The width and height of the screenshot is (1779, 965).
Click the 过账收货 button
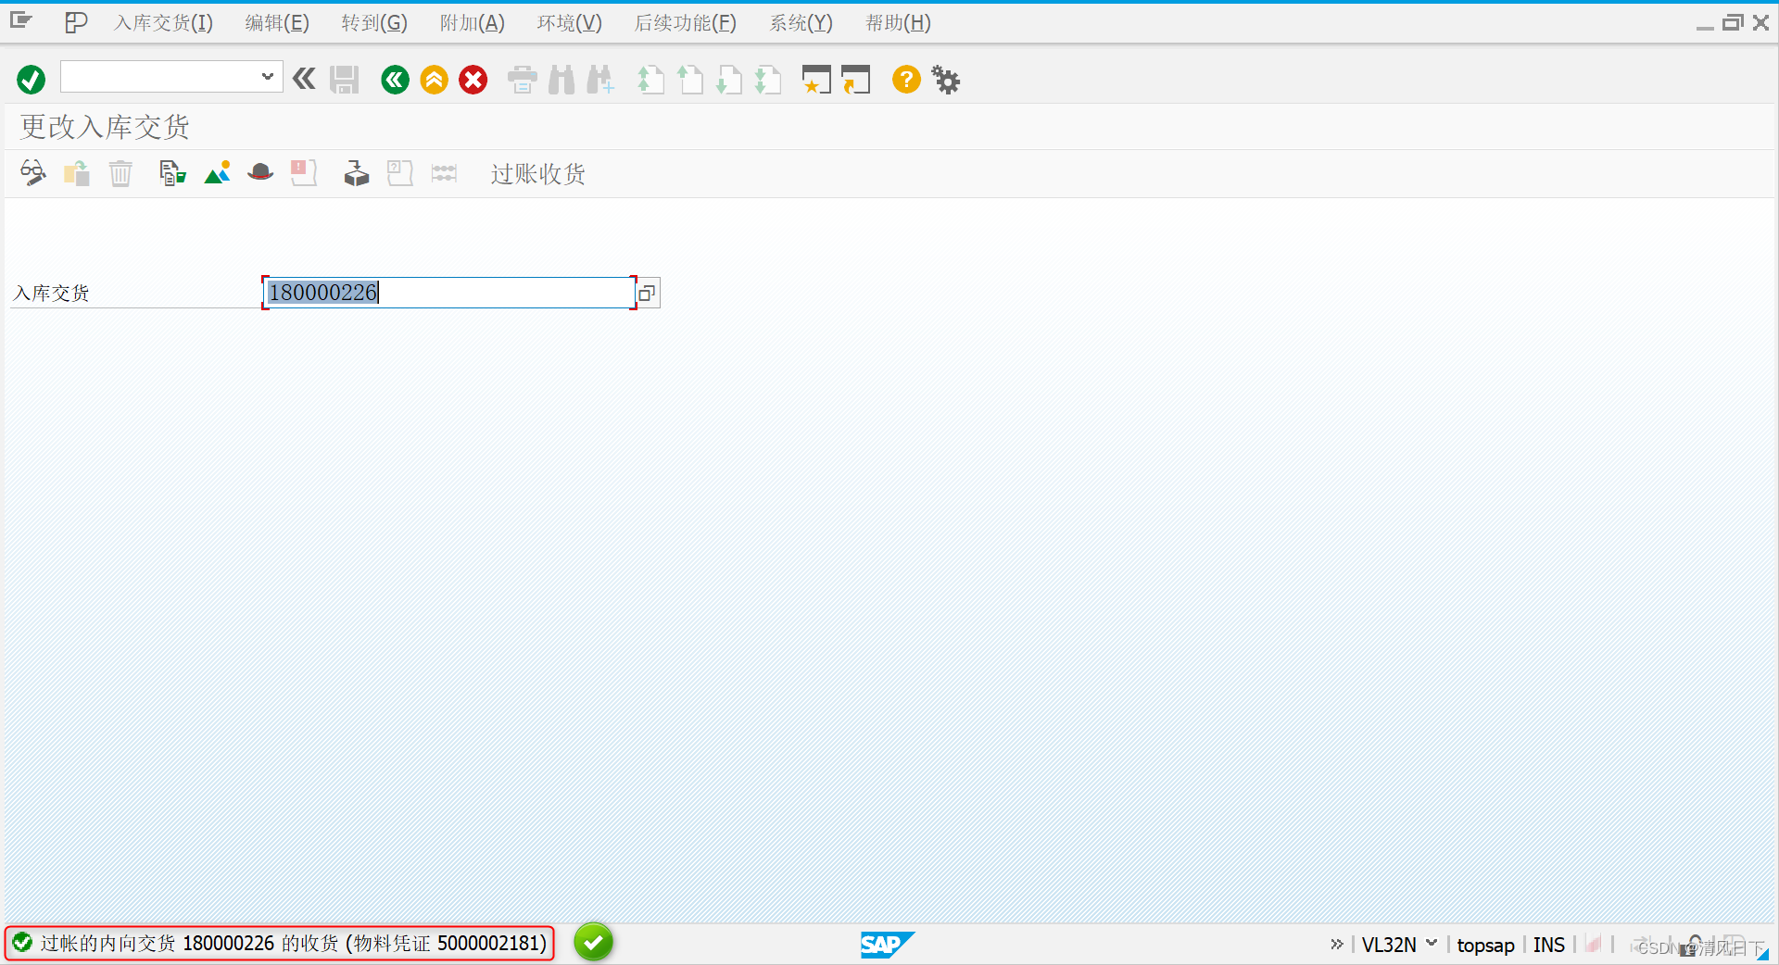537,174
